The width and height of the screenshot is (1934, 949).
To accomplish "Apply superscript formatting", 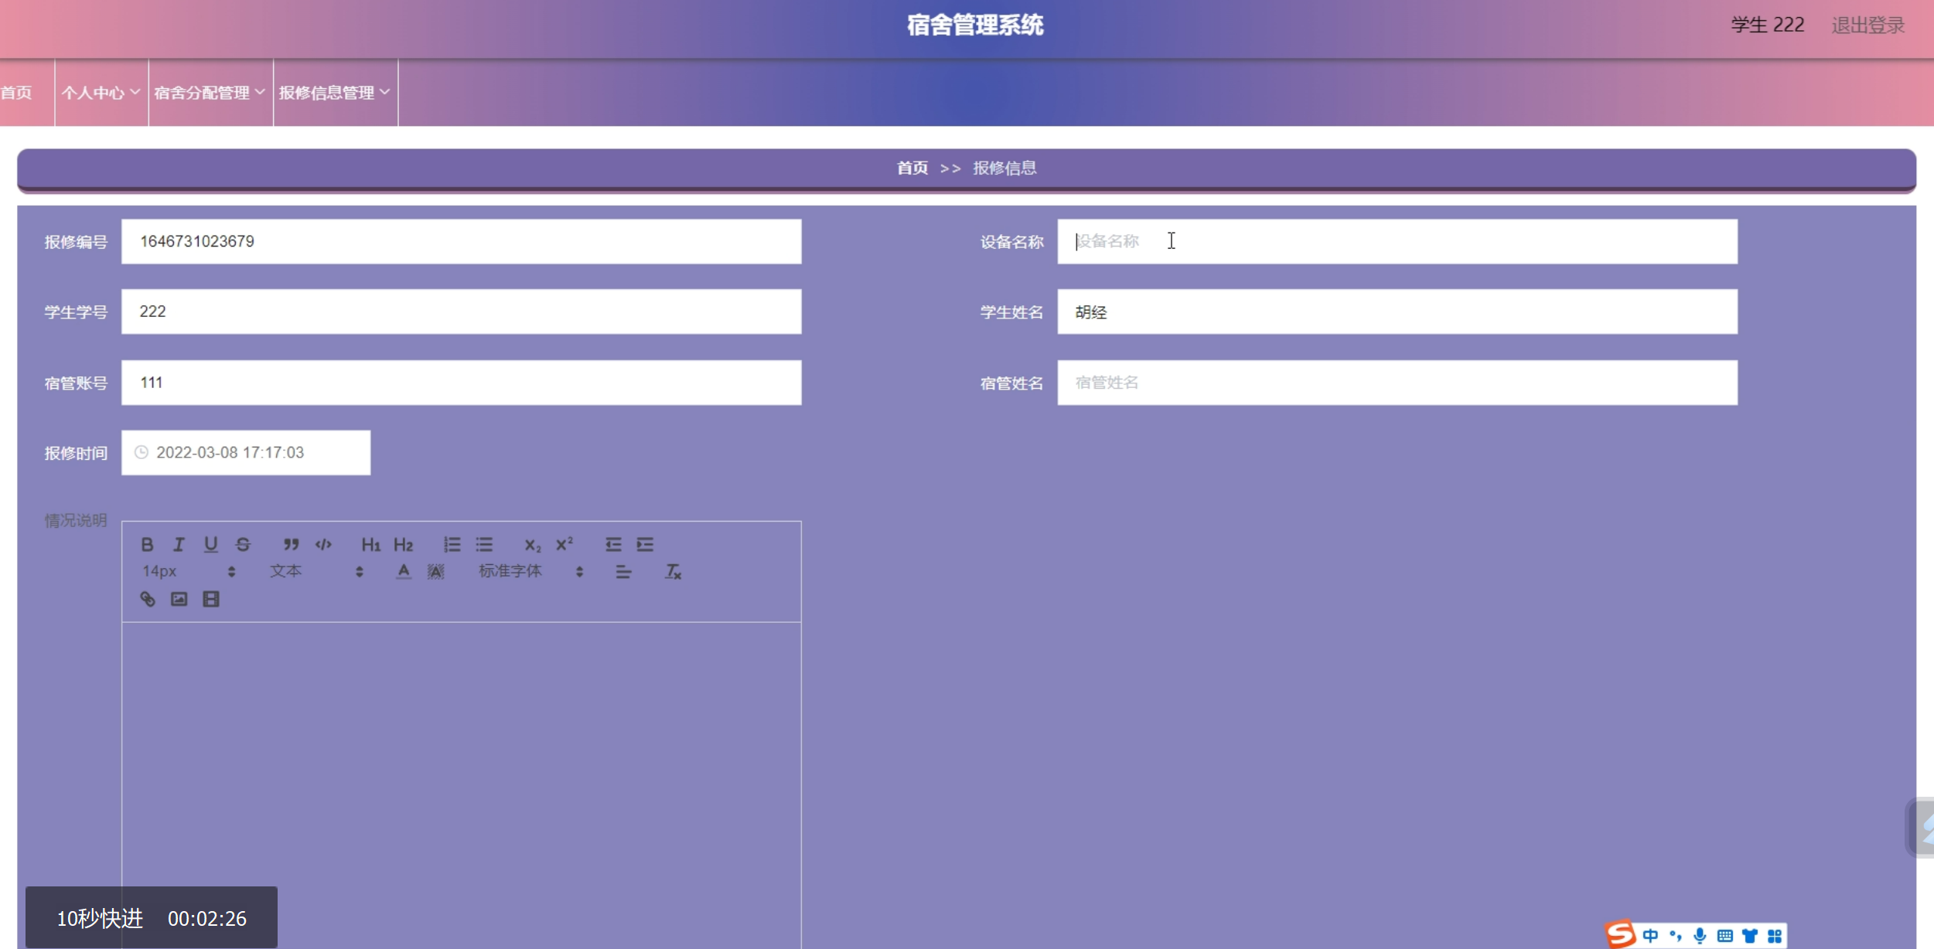I will pyautogui.click(x=565, y=545).
